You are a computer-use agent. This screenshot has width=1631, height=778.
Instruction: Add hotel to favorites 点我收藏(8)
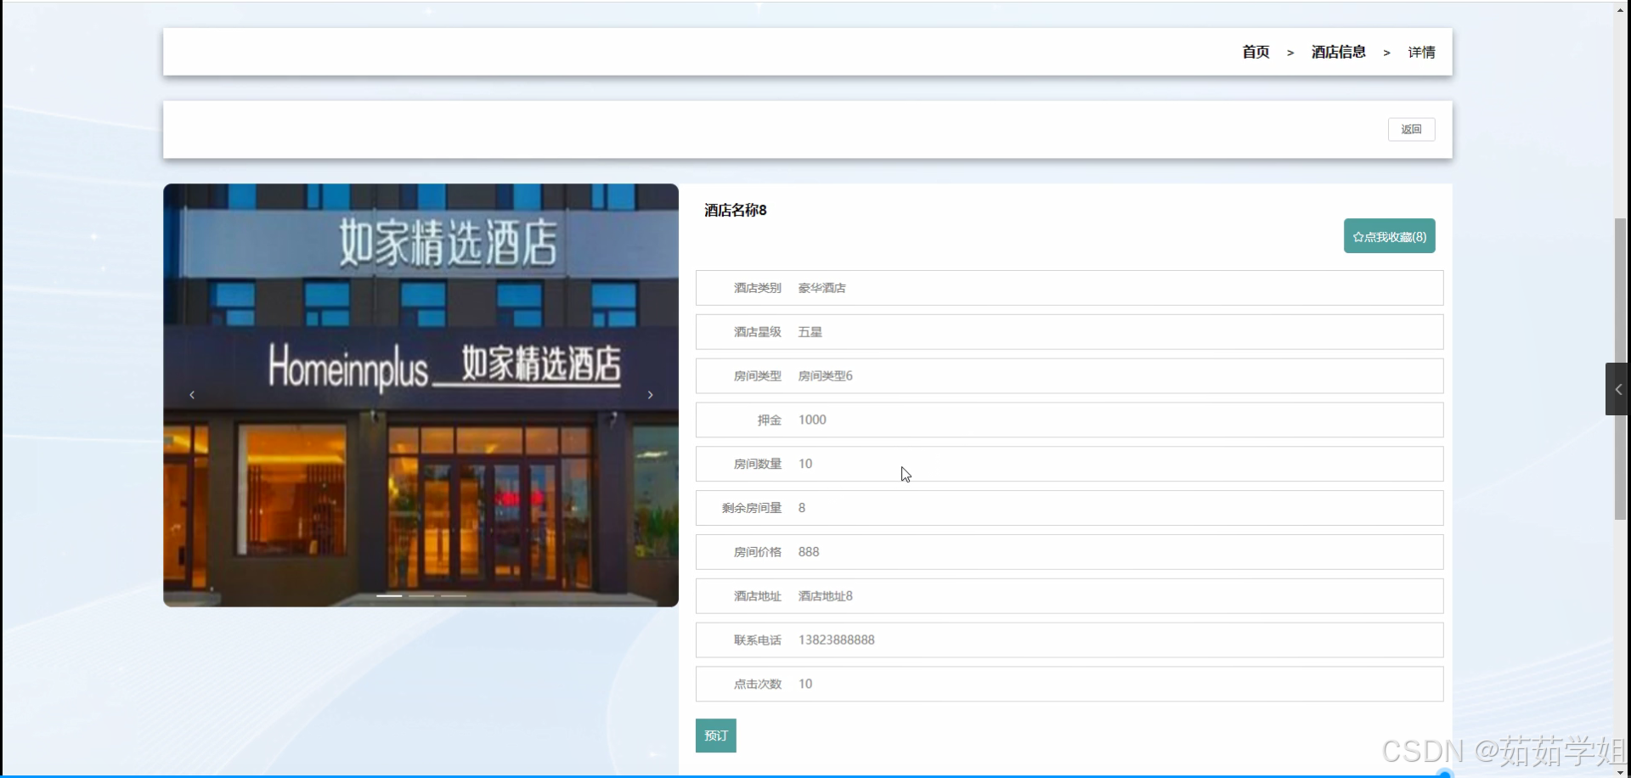[x=1390, y=236]
